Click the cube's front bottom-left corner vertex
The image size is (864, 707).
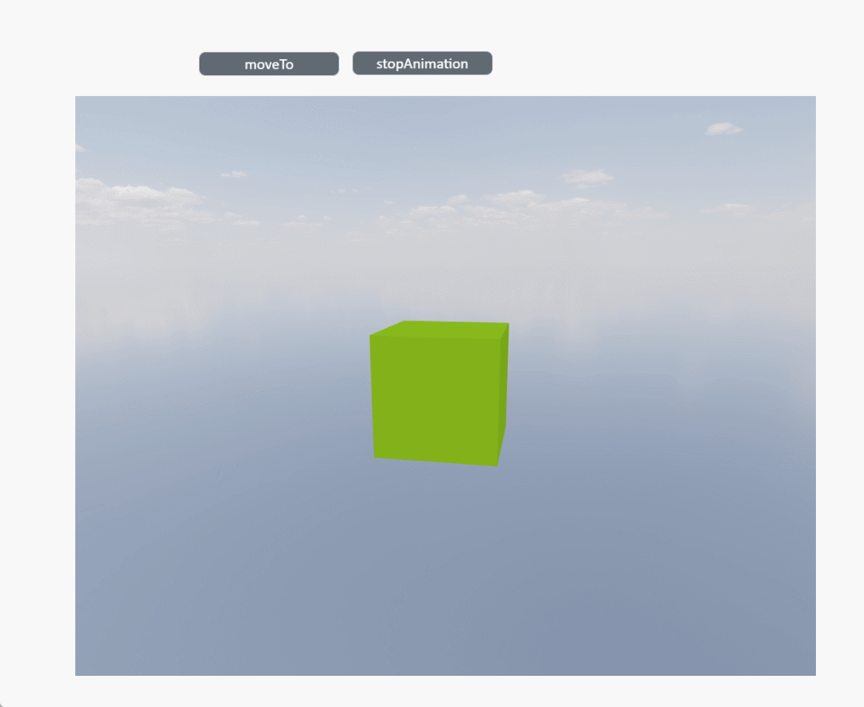(375, 457)
